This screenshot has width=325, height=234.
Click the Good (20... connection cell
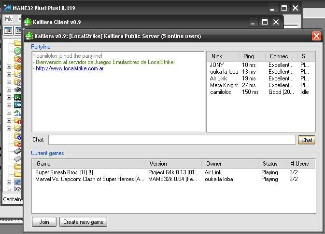point(281,92)
